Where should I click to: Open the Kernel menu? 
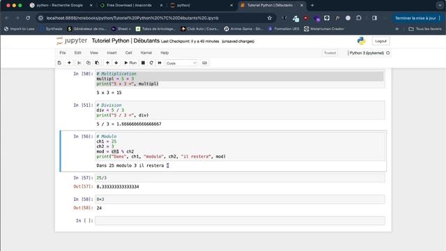click(x=146, y=53)
